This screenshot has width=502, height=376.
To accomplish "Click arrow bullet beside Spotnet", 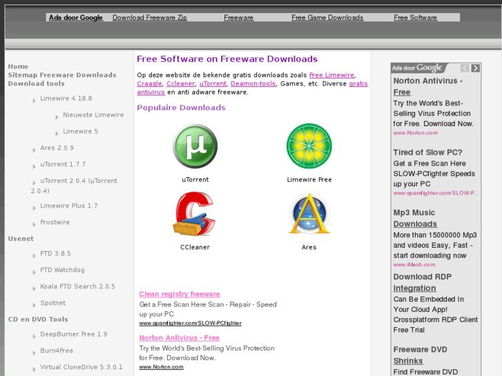I will (x=34, y=305).
